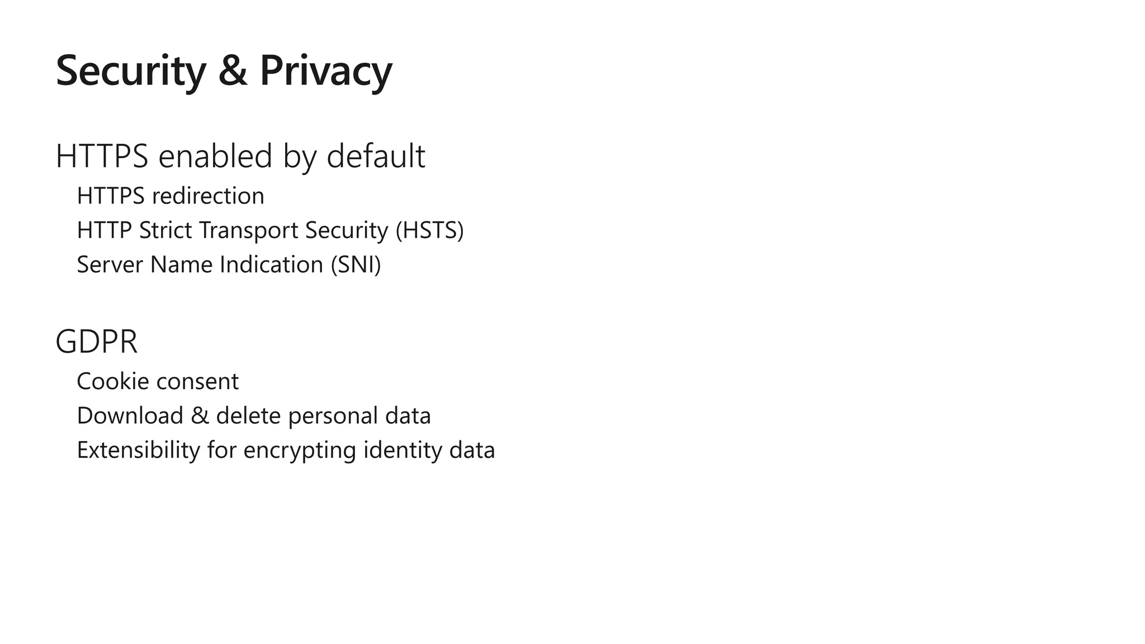Viewport: 1145px width, 644px height.
Task: Click the "HTTPS redirection" bullet line
Action: click(171, 196)
